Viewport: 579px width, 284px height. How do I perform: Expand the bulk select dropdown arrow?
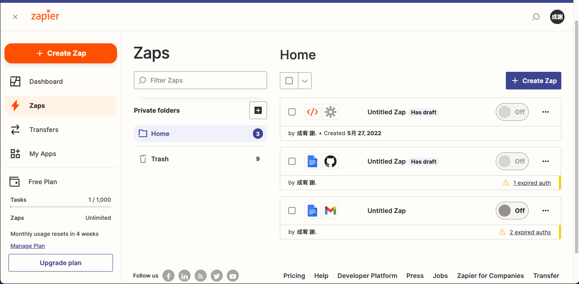click(x=305, y=81)
